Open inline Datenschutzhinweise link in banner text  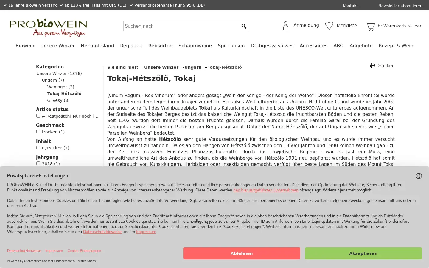[102, 232]
